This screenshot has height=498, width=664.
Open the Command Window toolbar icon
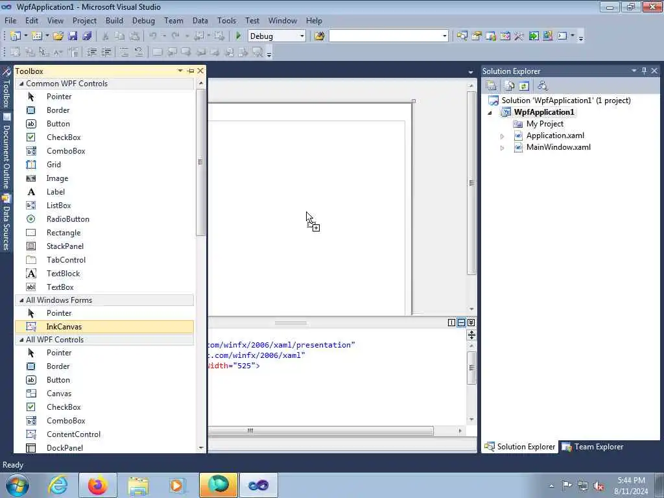pos(562,36)
